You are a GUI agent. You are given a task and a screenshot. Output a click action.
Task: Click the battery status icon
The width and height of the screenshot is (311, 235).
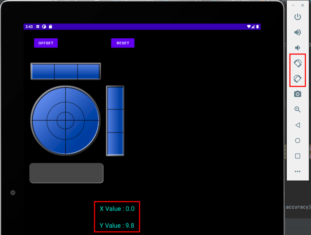258,27
